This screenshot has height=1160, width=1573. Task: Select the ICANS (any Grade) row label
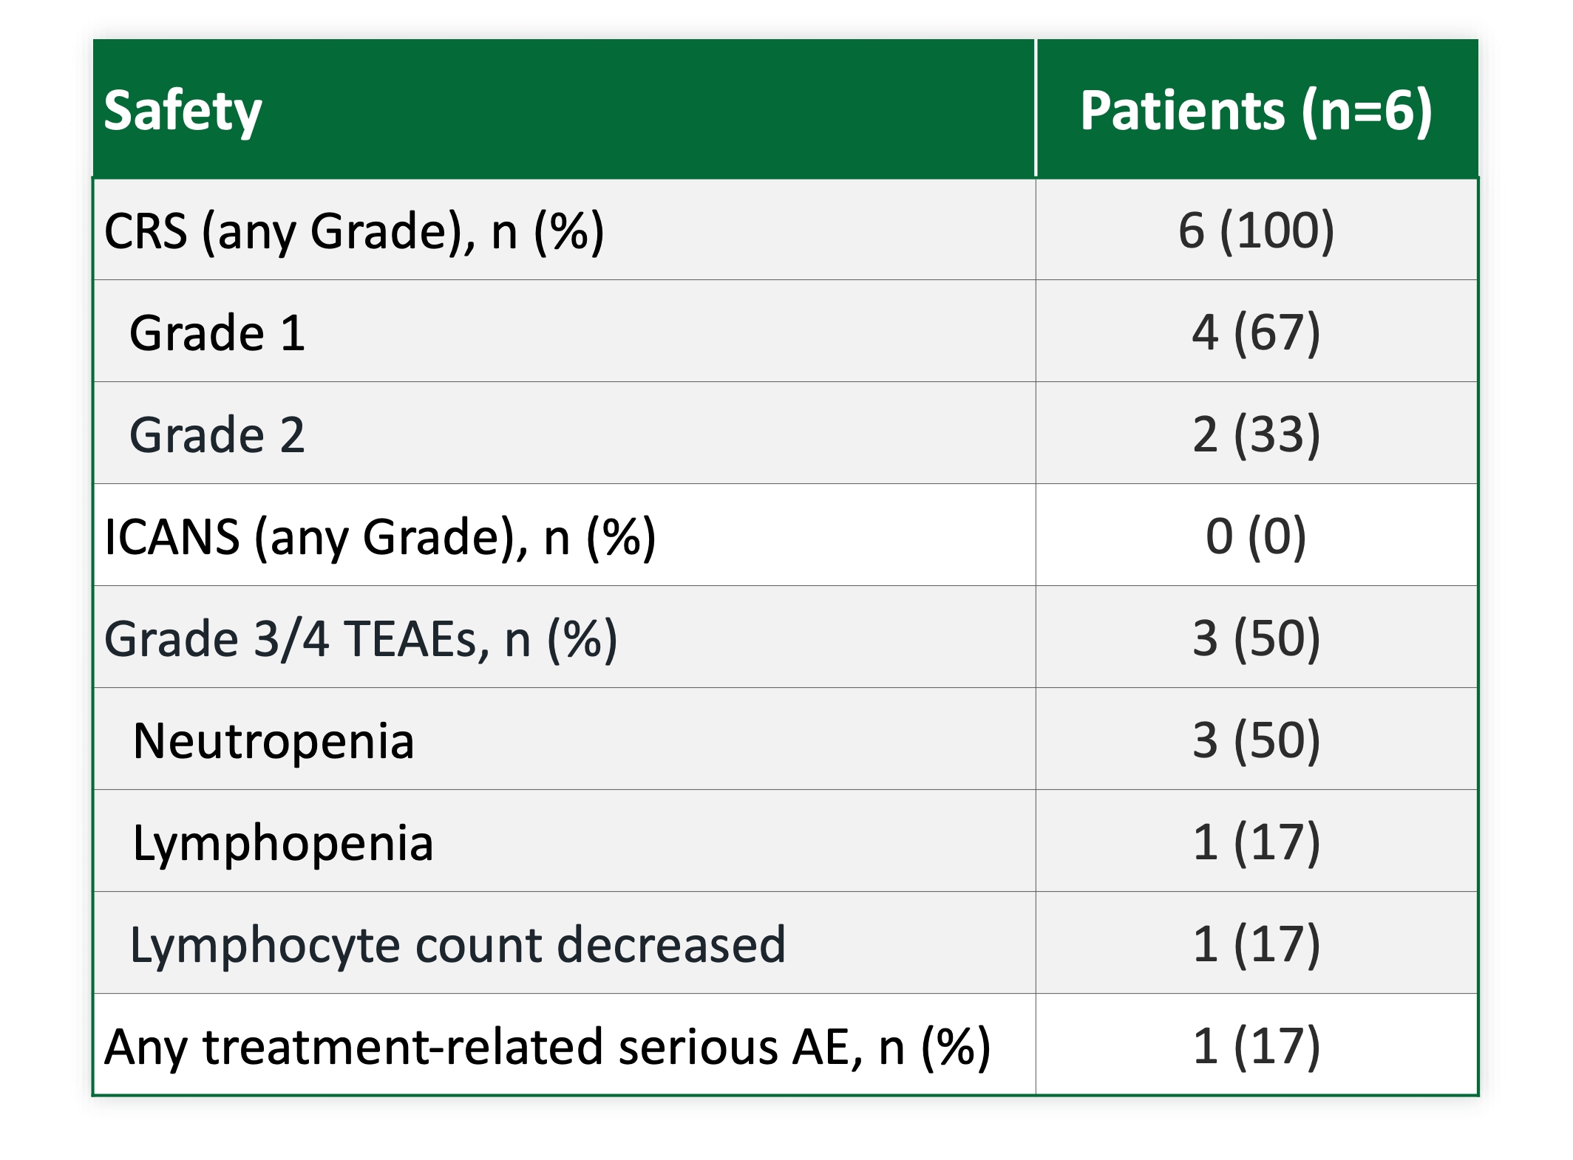(380, 536)
